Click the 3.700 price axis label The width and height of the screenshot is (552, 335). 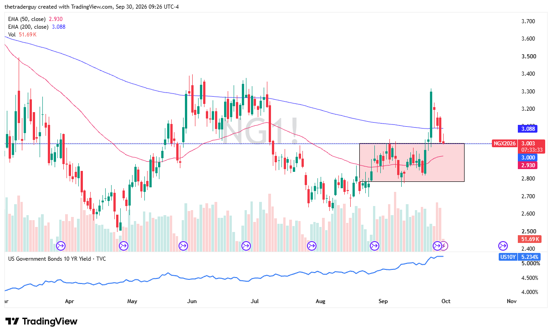click(x=527, y=21)
